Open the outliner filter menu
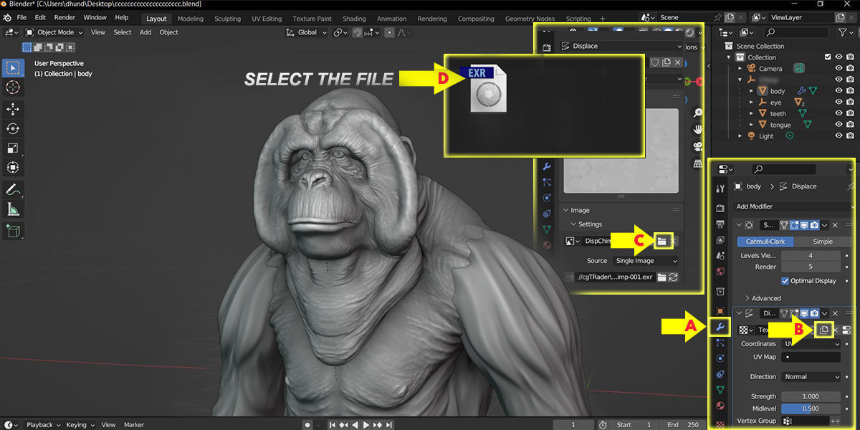This screenshot has width=860, height=430. [846, 32]
